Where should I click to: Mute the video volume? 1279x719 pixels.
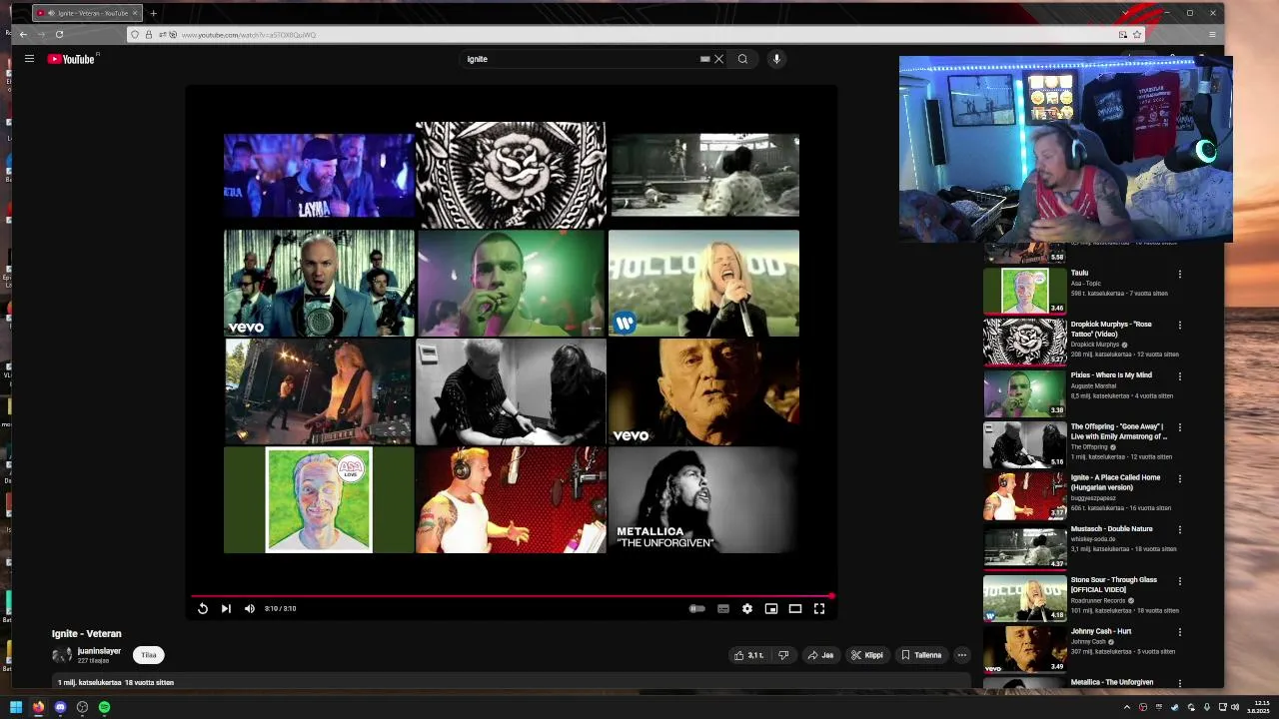coord(250,608)
